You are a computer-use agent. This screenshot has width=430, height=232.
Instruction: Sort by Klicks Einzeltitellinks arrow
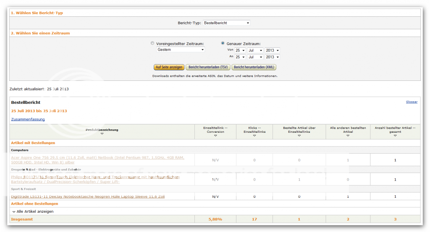[x=254, y=136]
